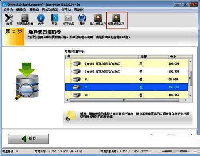Select the C: volume row

(126, 79)
